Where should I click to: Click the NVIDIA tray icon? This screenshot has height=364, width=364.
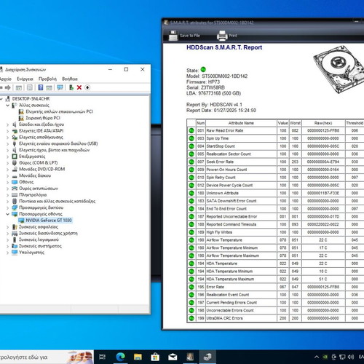tap(325, 357)
